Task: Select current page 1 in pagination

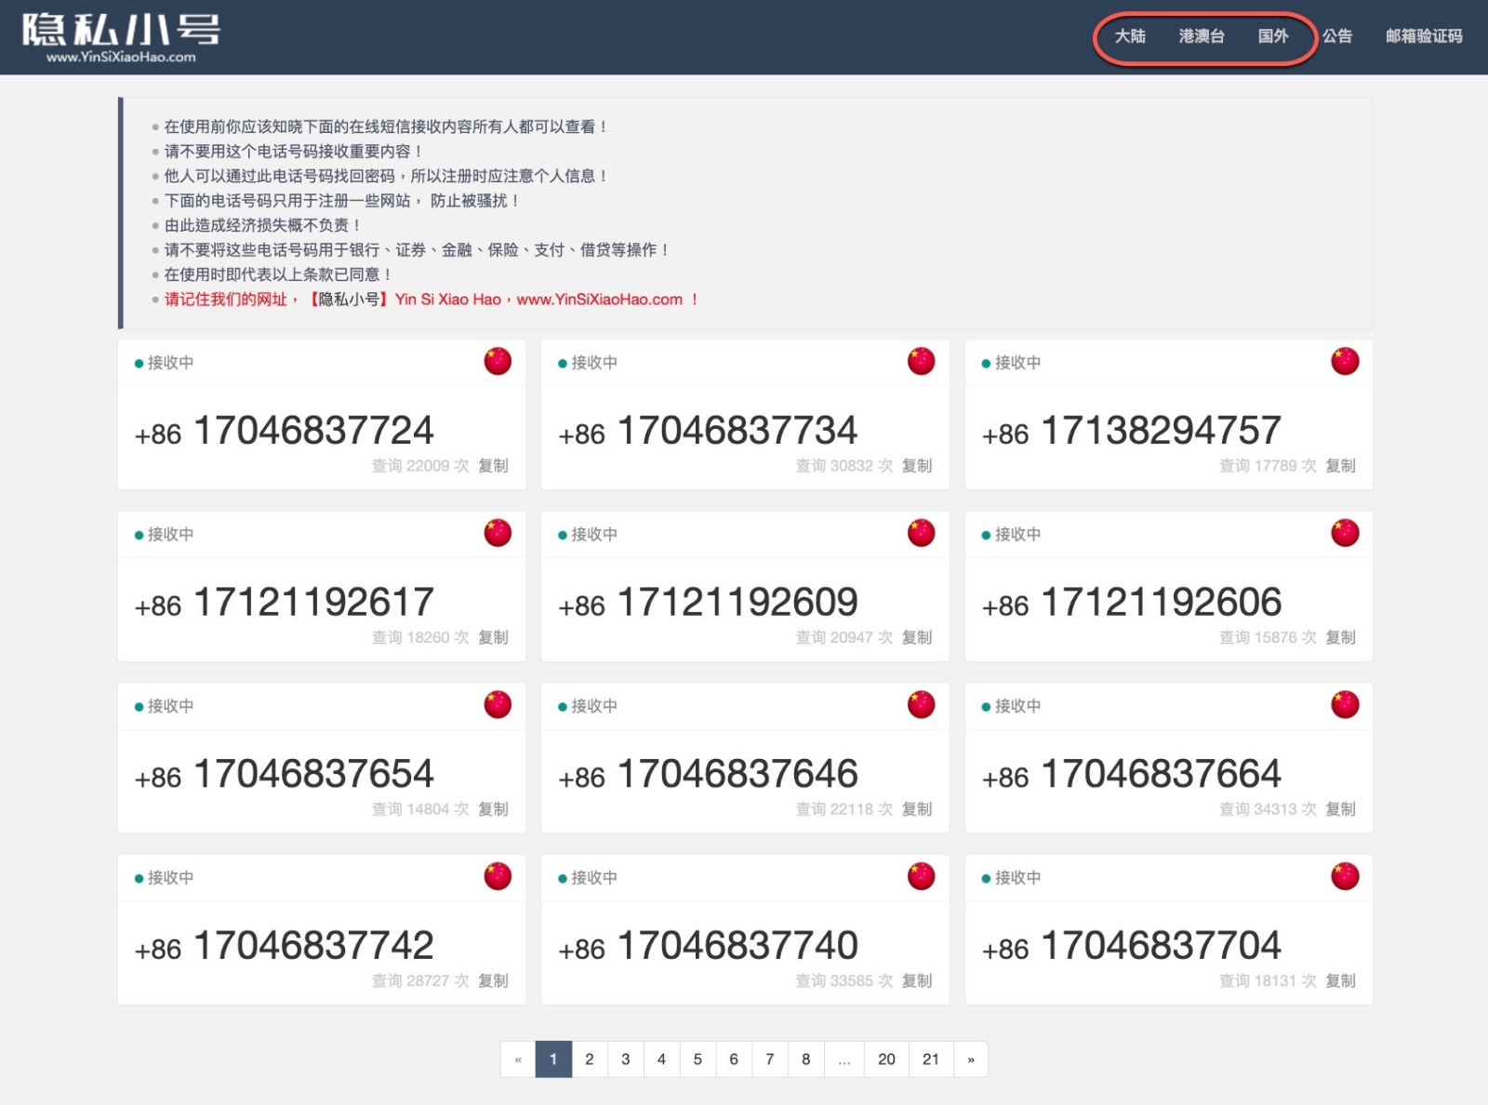Action: tap(553, 1059)
